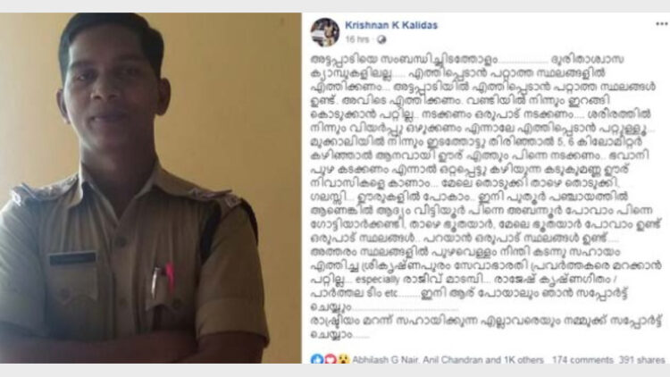Click the Wow emoji reaction icon
This screenshot has height=377, width=670.
coord(344,359)
